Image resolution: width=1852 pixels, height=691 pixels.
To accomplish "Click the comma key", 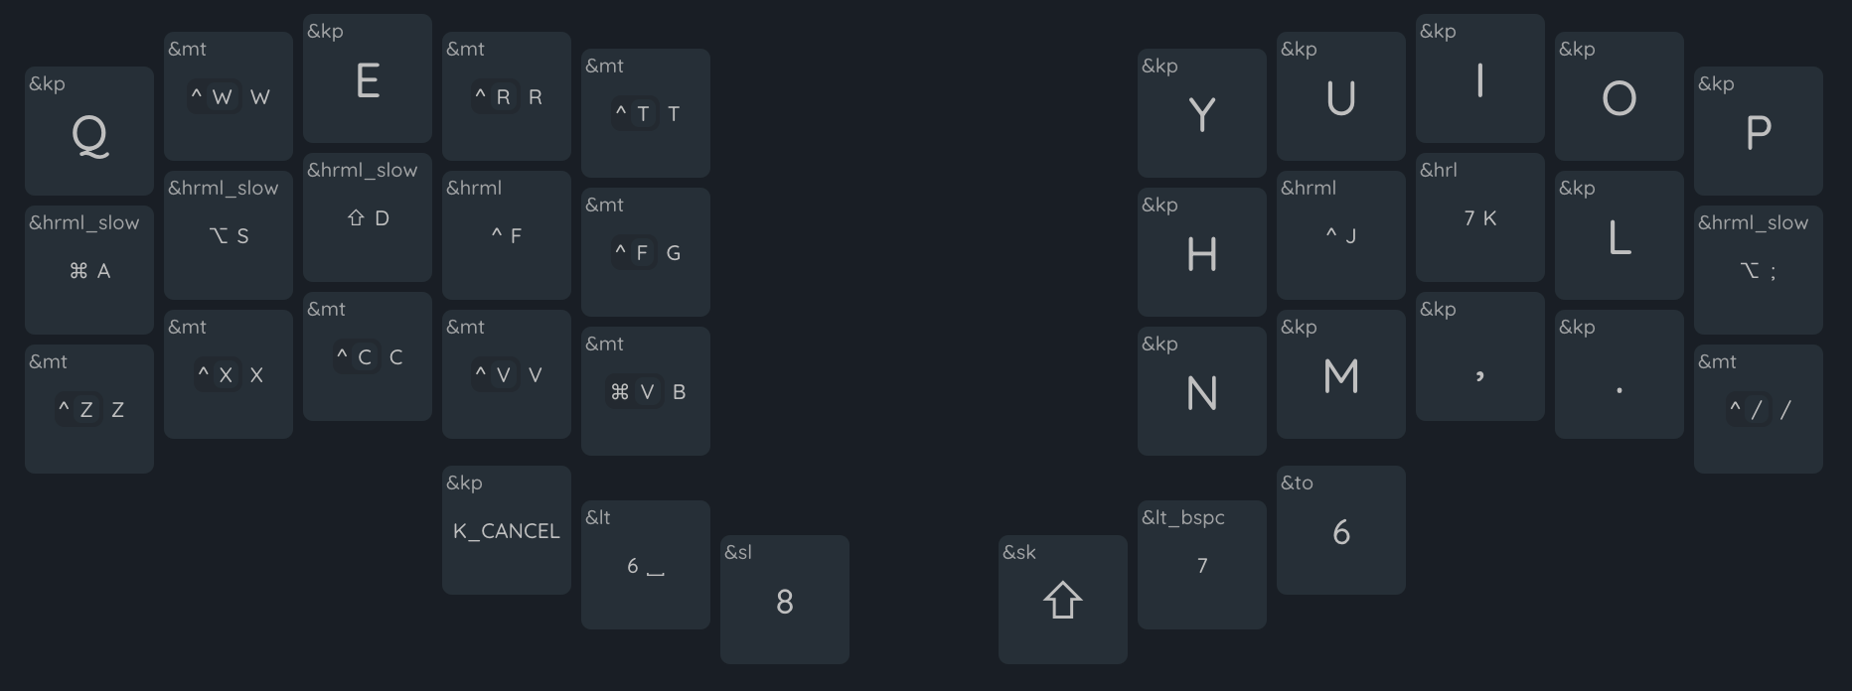I will pyautogui.click(x=1480, y=356).
